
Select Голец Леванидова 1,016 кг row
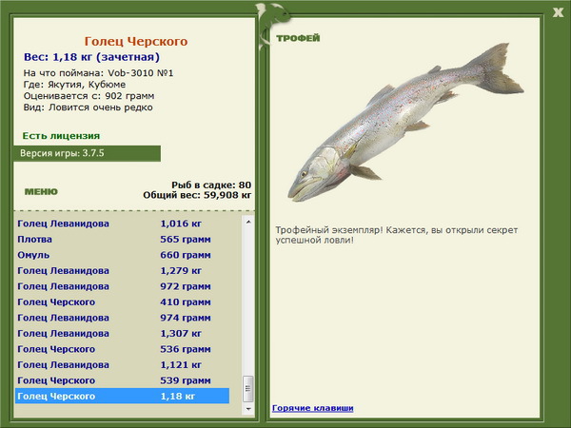[122, 224]
